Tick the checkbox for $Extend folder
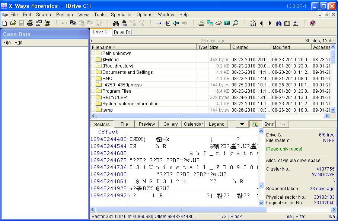The height and width of the screenshot is (221, 338). coord(93,59)
